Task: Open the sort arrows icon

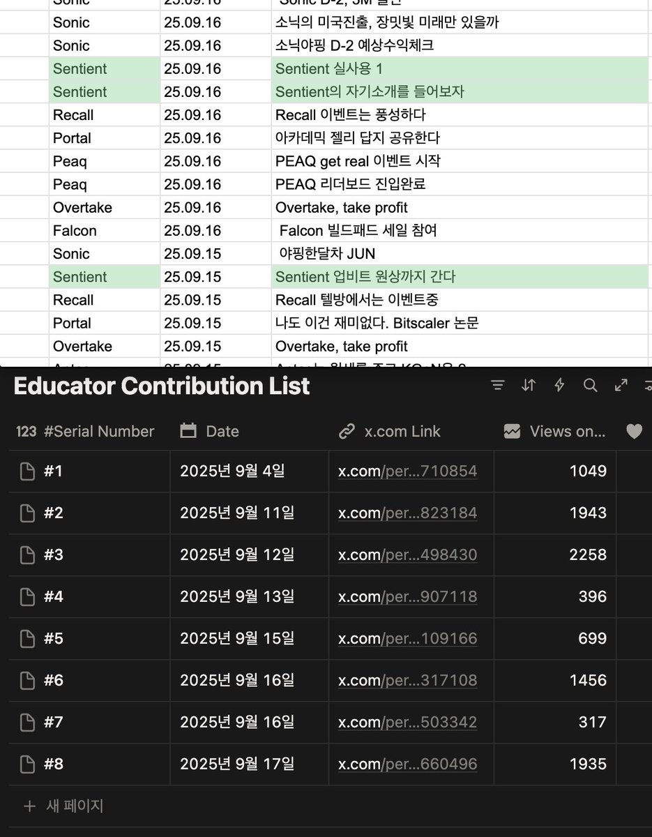Action: point(529,386)
